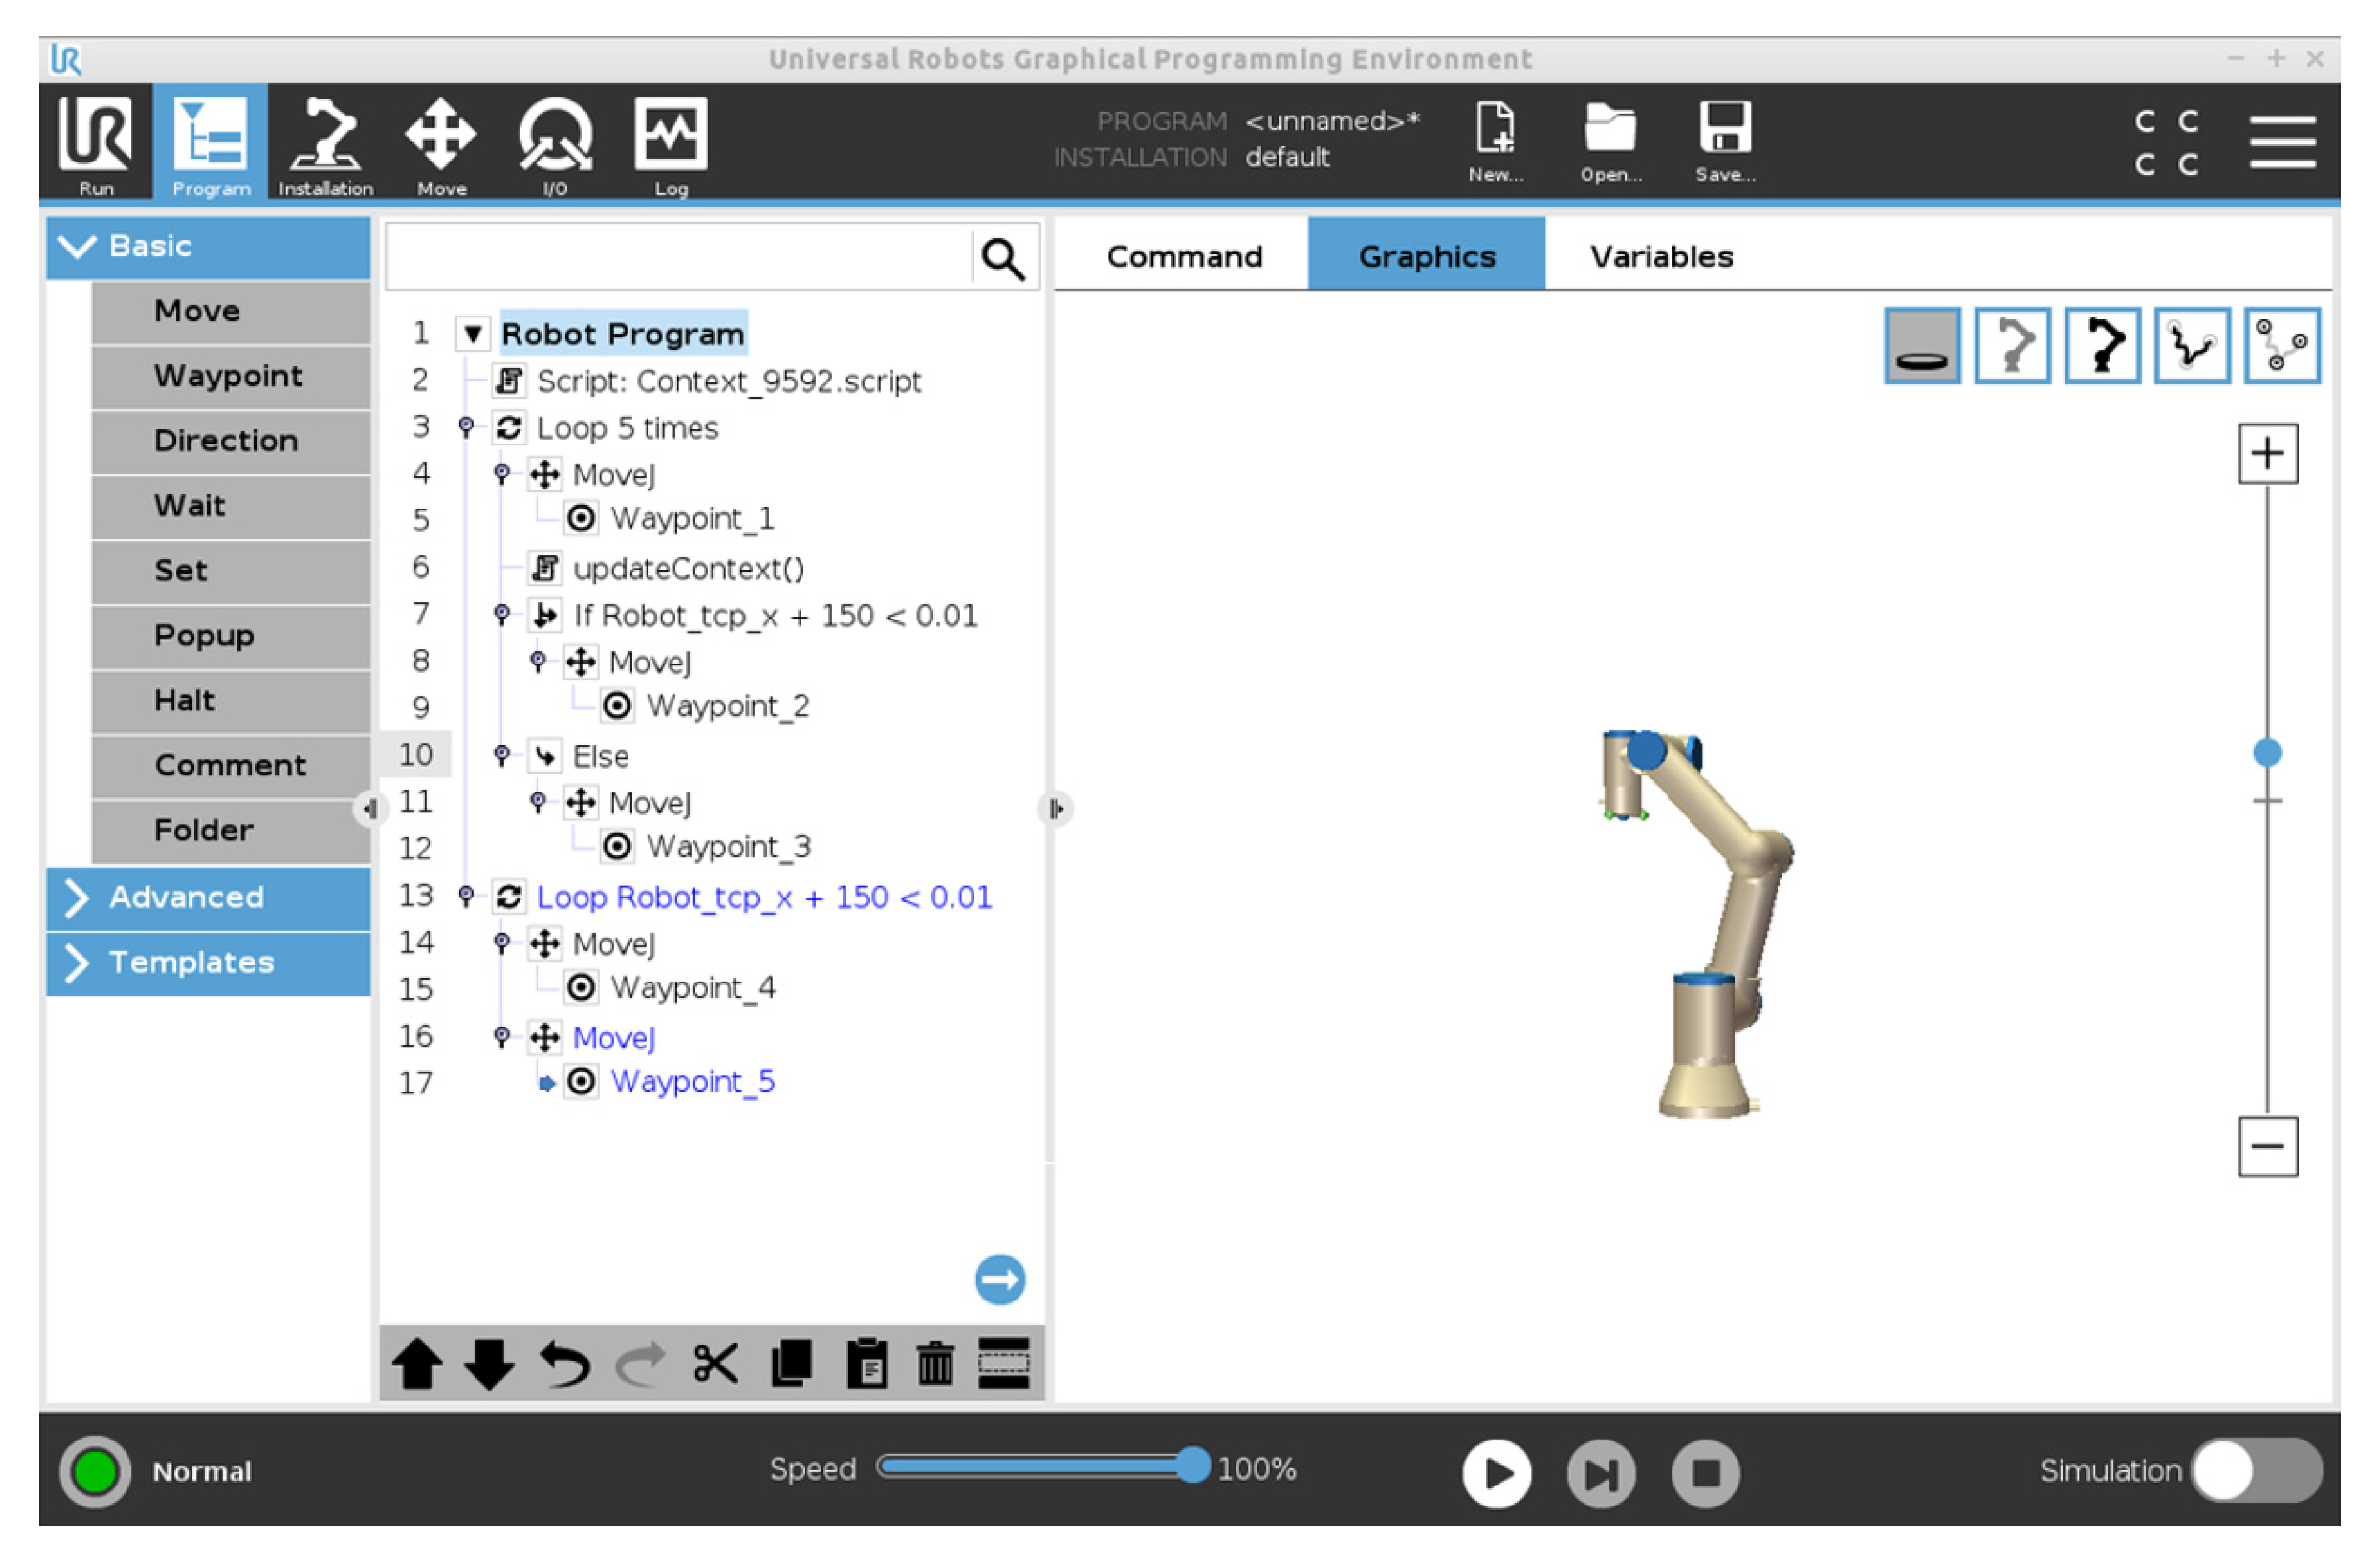The height and width of the screenshot is (1557, 2380).
Task: Add a Popup node button
Action: pos(205,636)
